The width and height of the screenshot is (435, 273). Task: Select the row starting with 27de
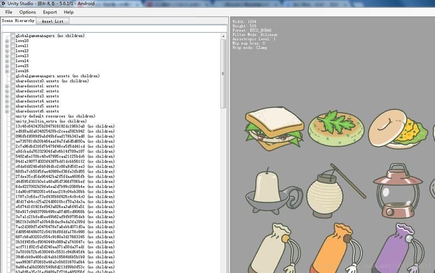tap(65, 176)
